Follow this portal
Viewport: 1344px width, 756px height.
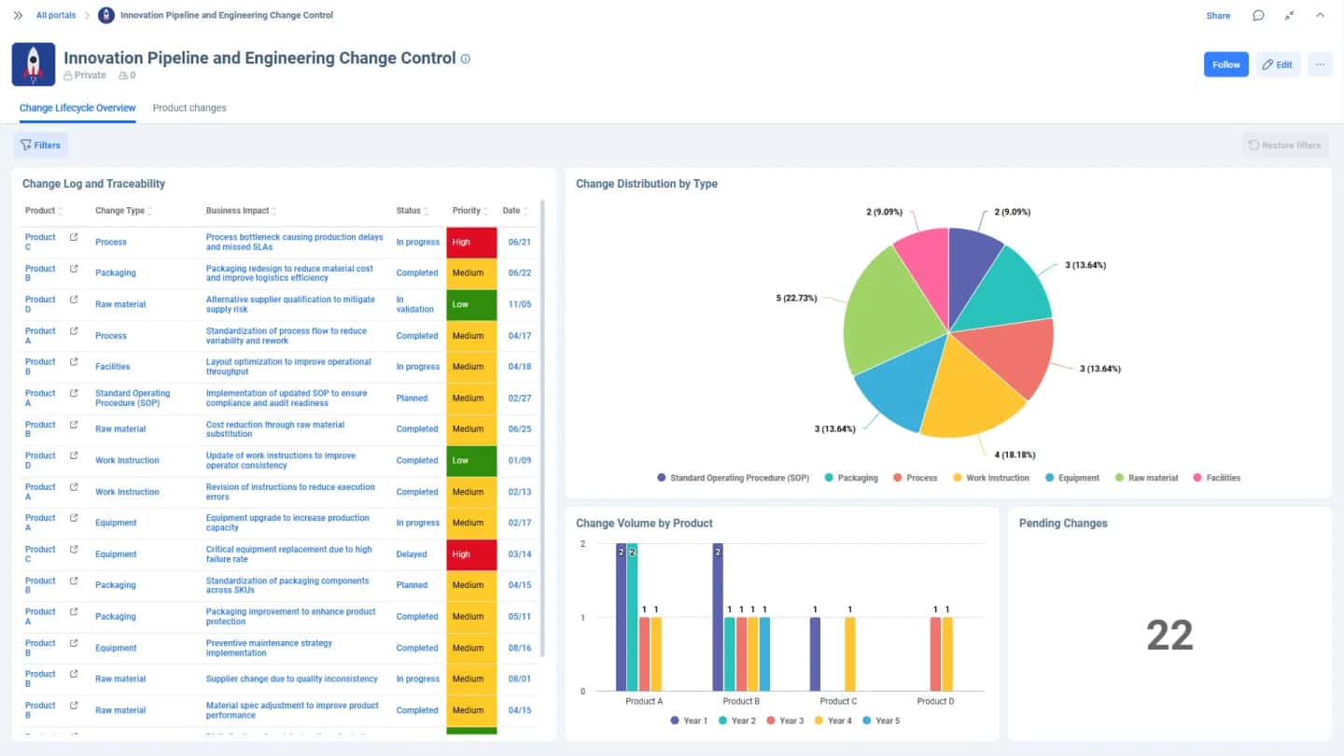coord(1226,64)
